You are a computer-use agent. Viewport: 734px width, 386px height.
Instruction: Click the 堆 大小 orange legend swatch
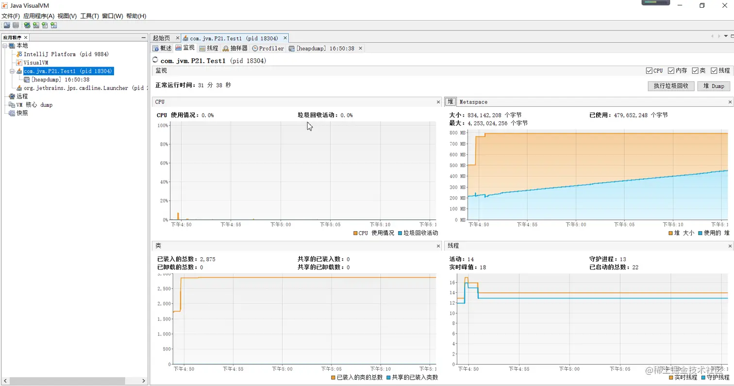(671, 233)
